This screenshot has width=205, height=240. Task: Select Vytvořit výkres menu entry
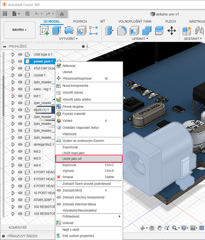[x=89, y=93]
